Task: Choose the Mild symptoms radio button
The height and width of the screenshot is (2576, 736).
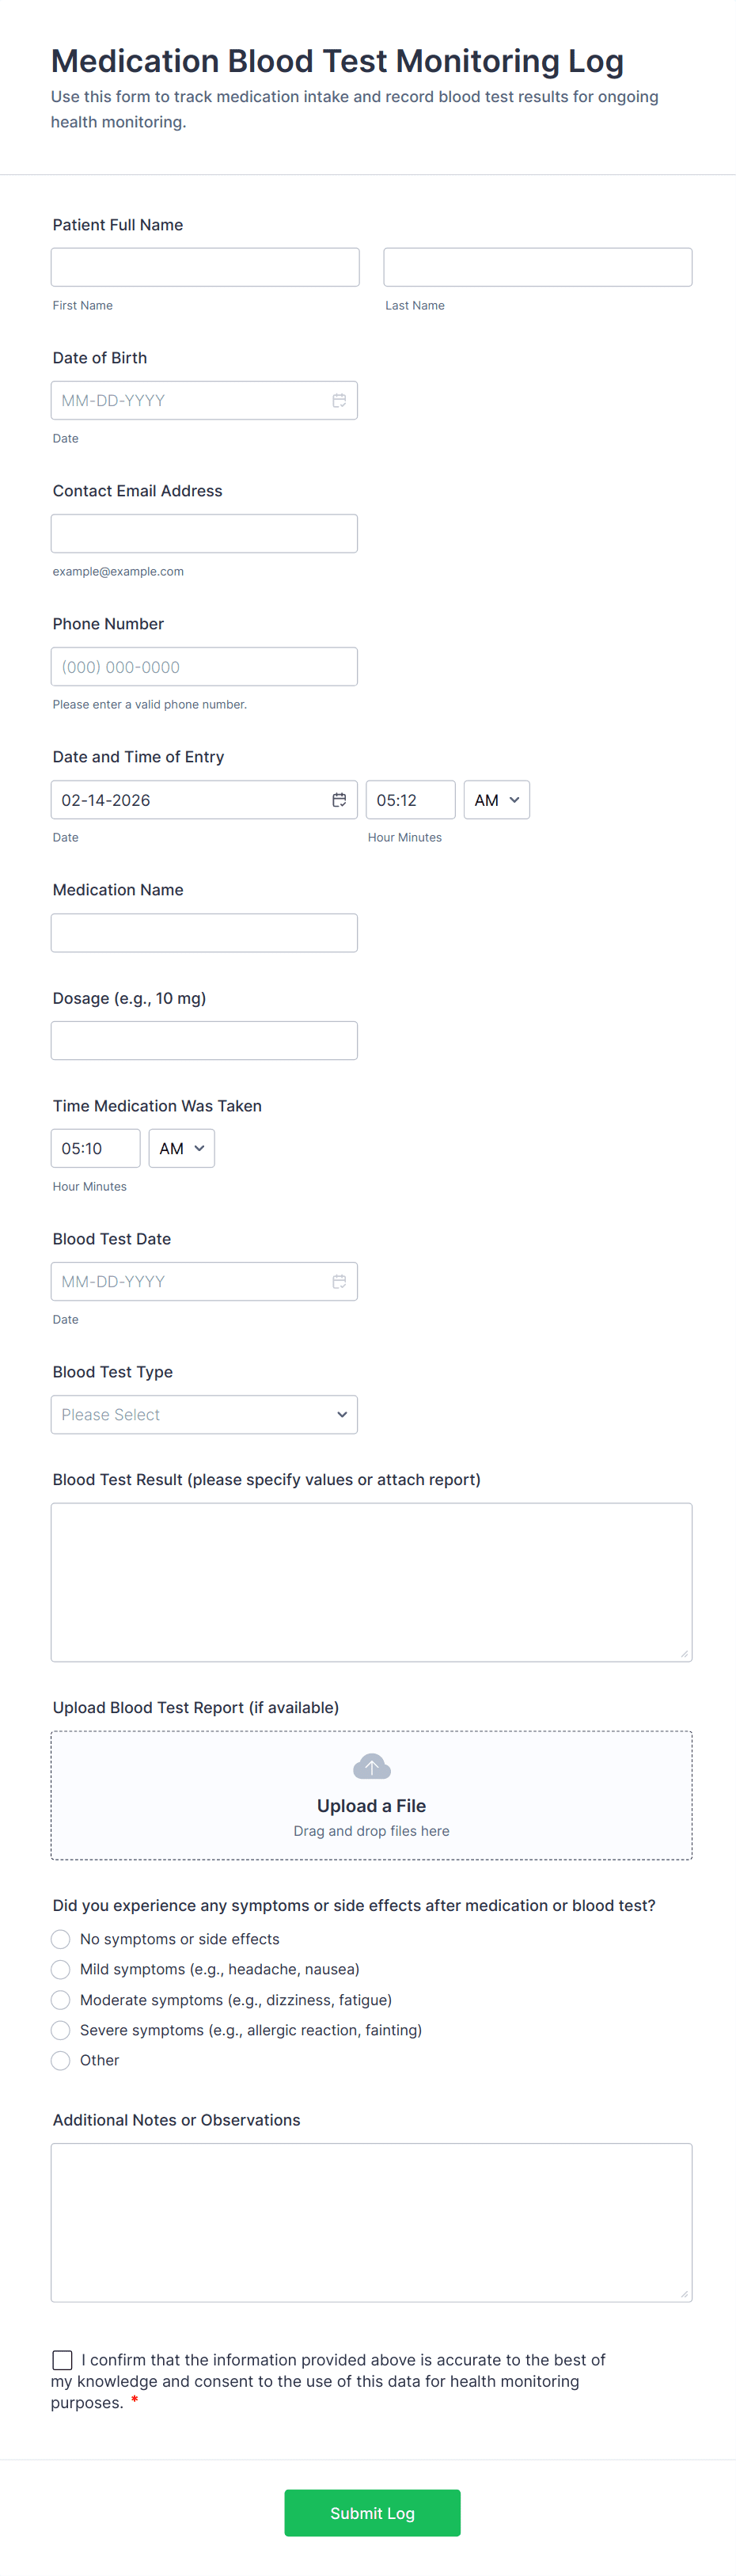Action: [61, 1969]
